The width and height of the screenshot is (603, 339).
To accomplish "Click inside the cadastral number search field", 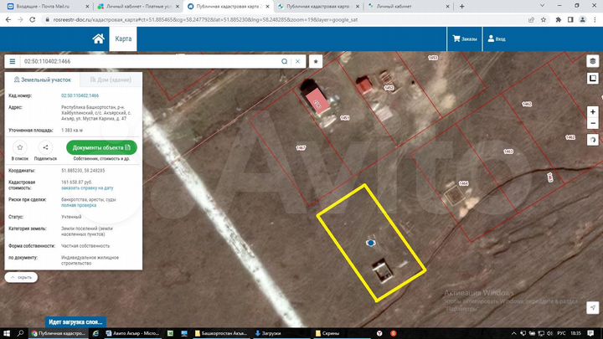I will point(151,61).
